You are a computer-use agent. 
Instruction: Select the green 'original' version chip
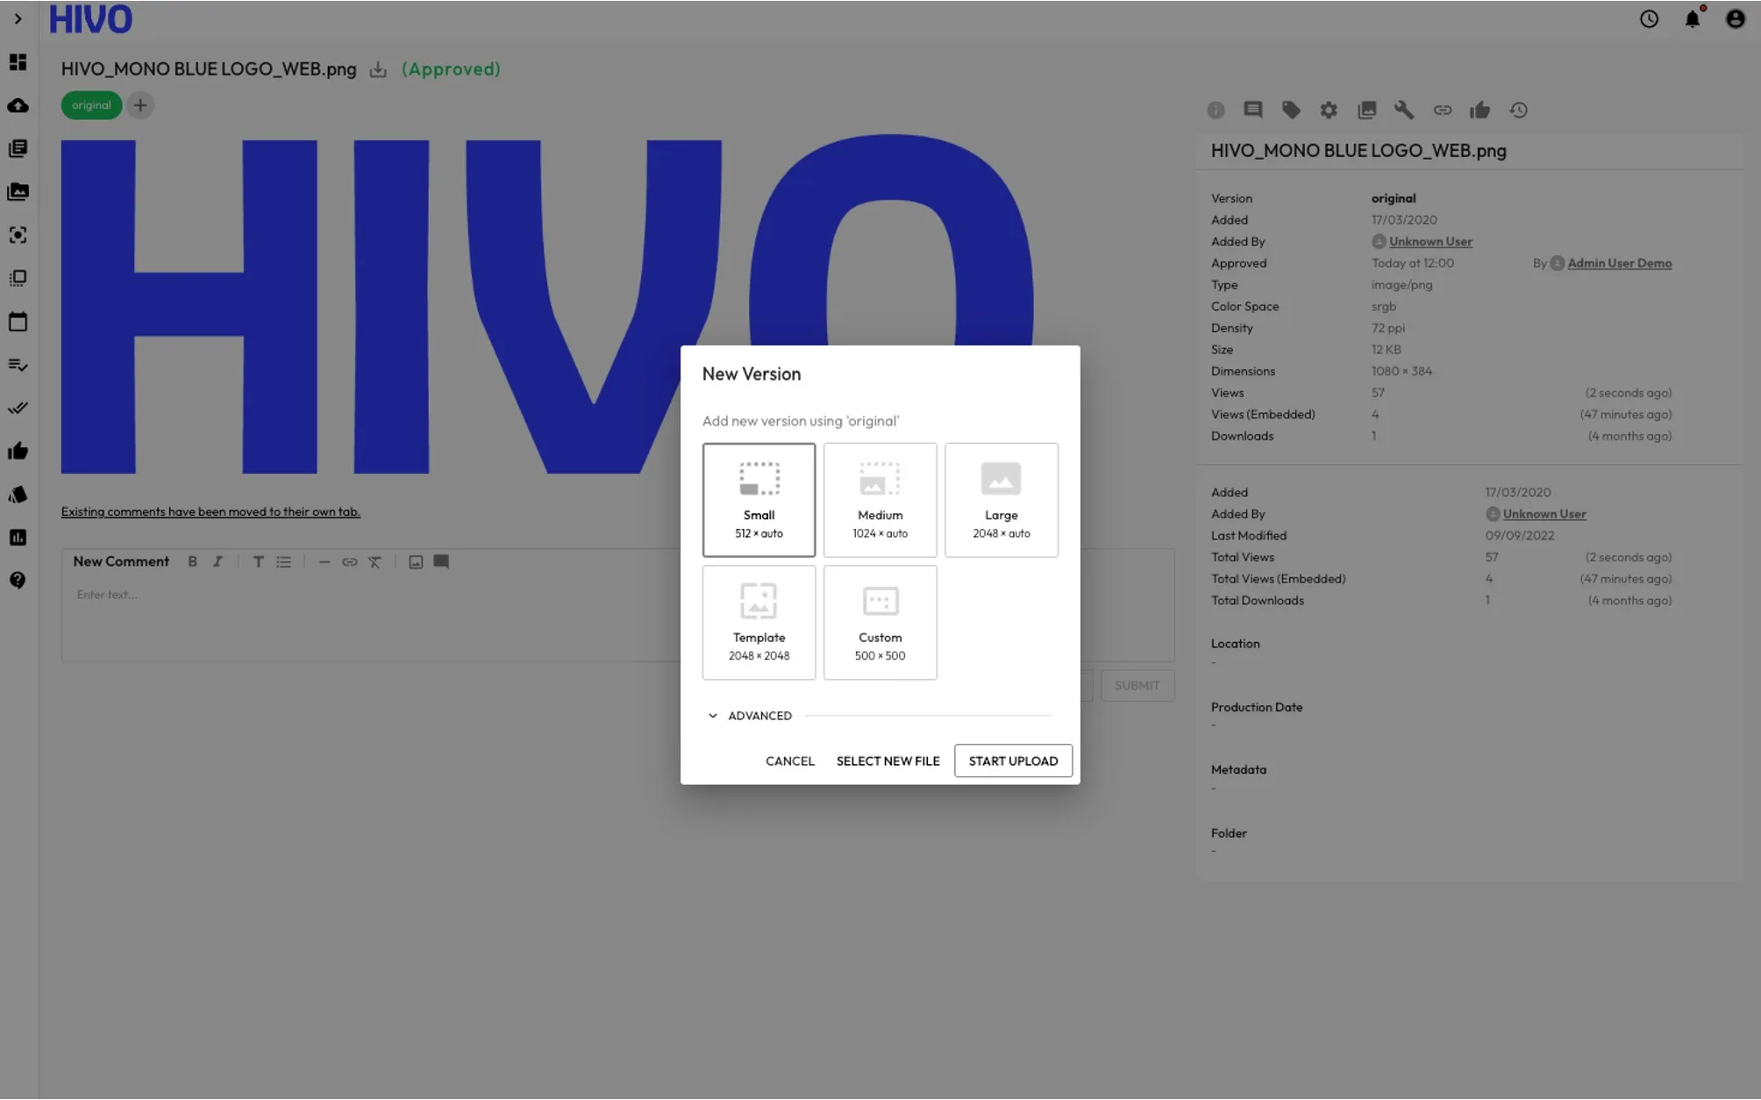pos(91,105)
